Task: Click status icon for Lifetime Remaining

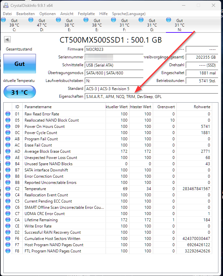Action: [x=8, y=220]
